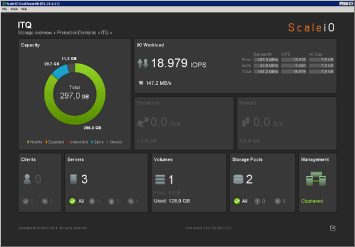Go to Protection Domains breadcrumb

click(76, 33)
